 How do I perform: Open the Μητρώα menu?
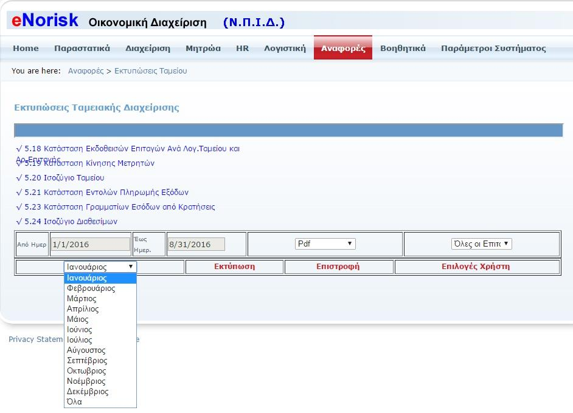(x=203, y=48)
